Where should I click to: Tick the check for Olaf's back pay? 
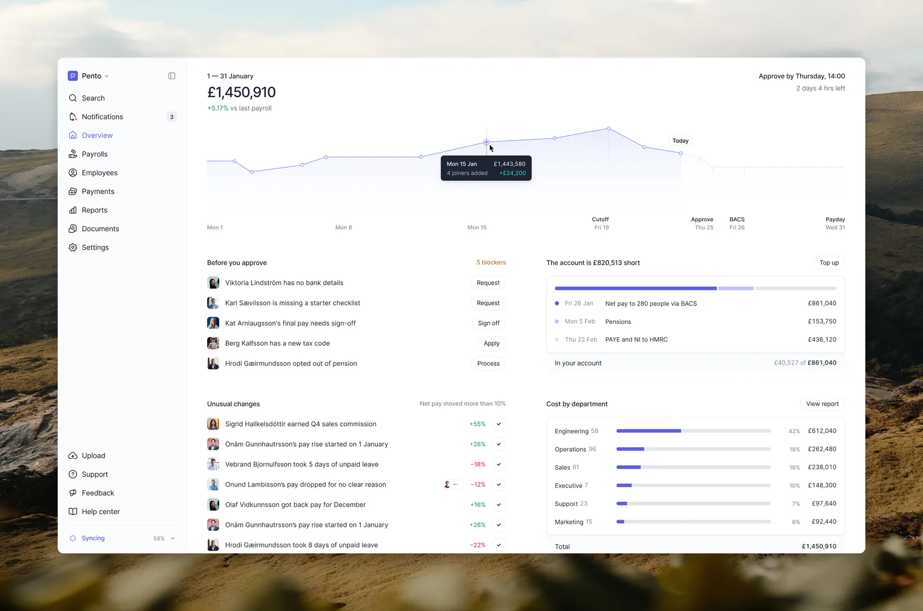tap(499, 505)
